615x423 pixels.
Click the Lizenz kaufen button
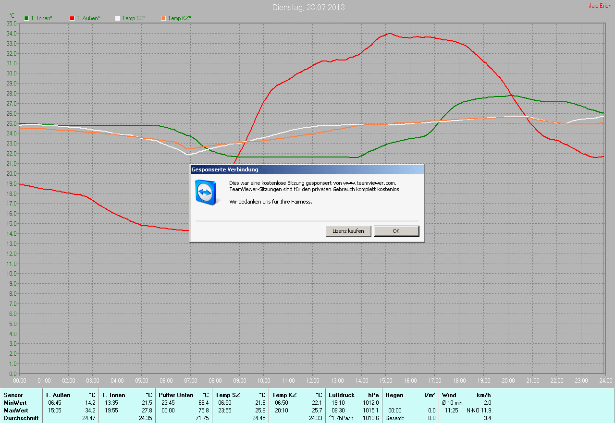coord(348,231)
